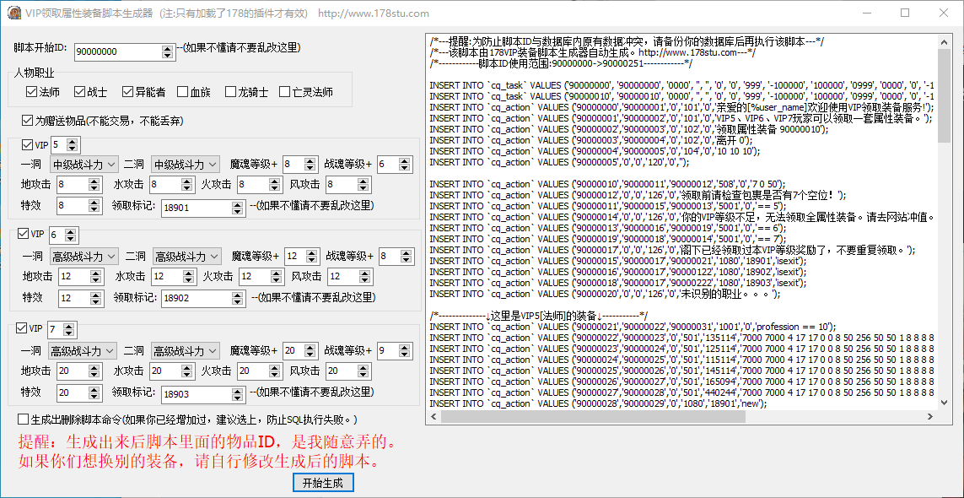
Task: Click the VIP level field showing 5
Action: click(58, 145)
